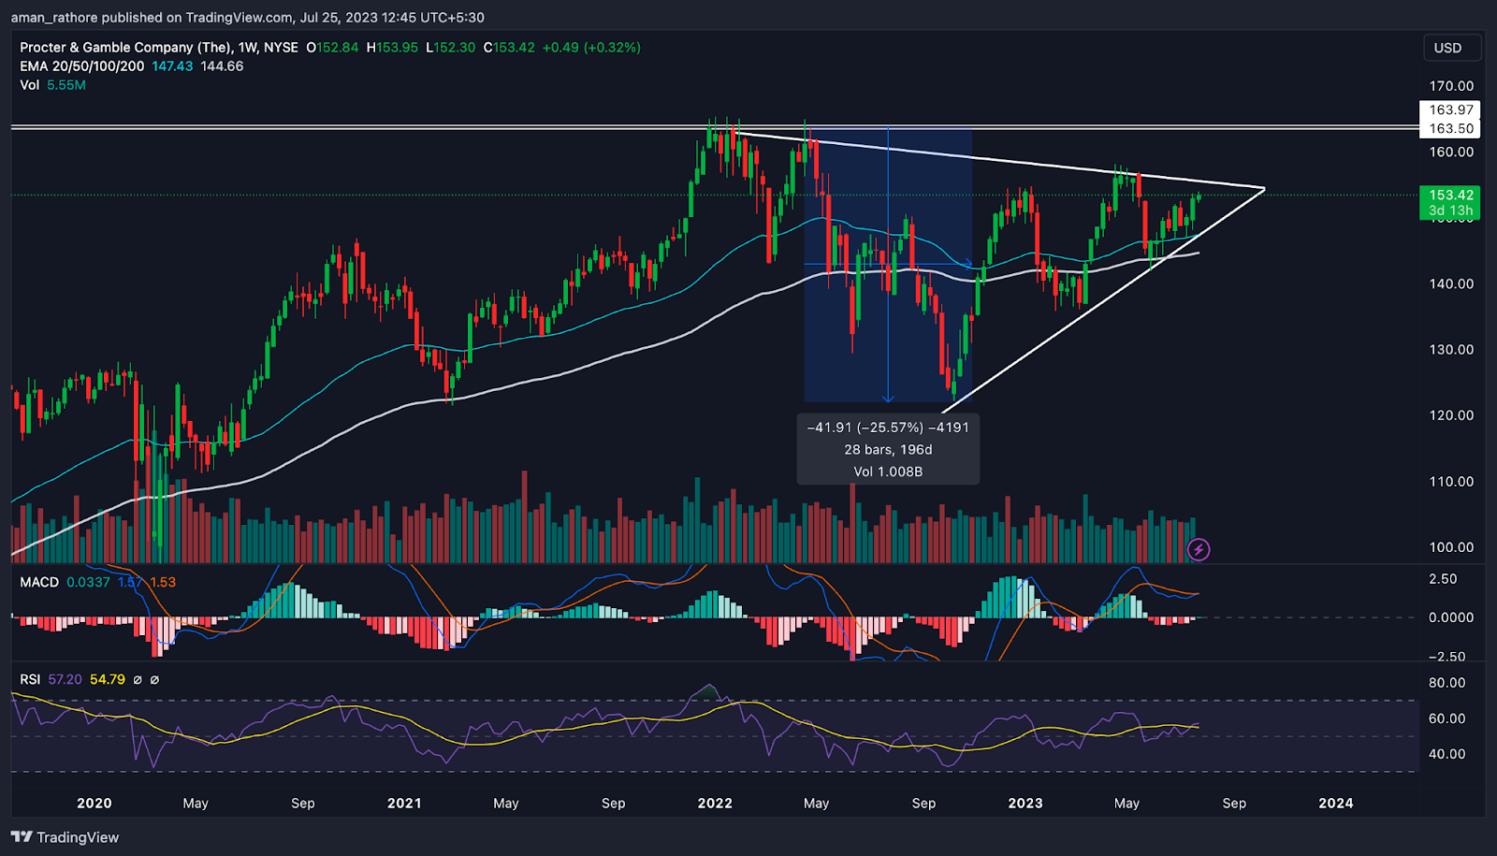1497x856 pixels.
Task: Click the aman_rathore published header text
Action: tap(248, 17)
